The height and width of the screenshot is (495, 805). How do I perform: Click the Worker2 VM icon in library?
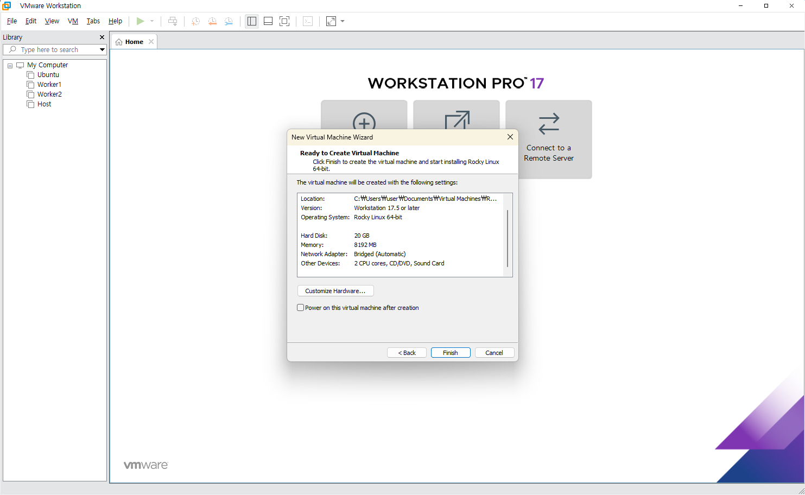point(30,94)
